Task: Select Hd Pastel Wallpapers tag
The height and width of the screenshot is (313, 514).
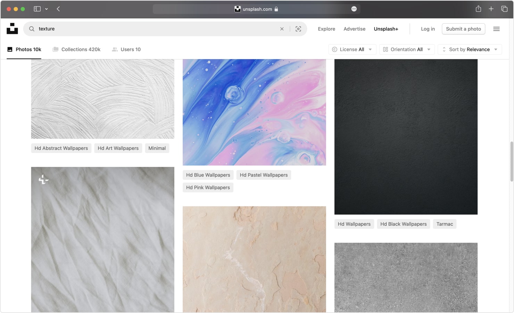Action: tap(264, 175)
